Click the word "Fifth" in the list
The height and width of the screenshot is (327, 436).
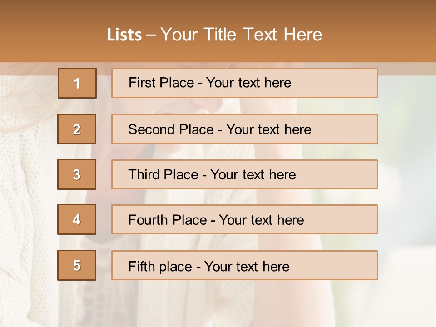pyautogui.click(x=141, y=266)
